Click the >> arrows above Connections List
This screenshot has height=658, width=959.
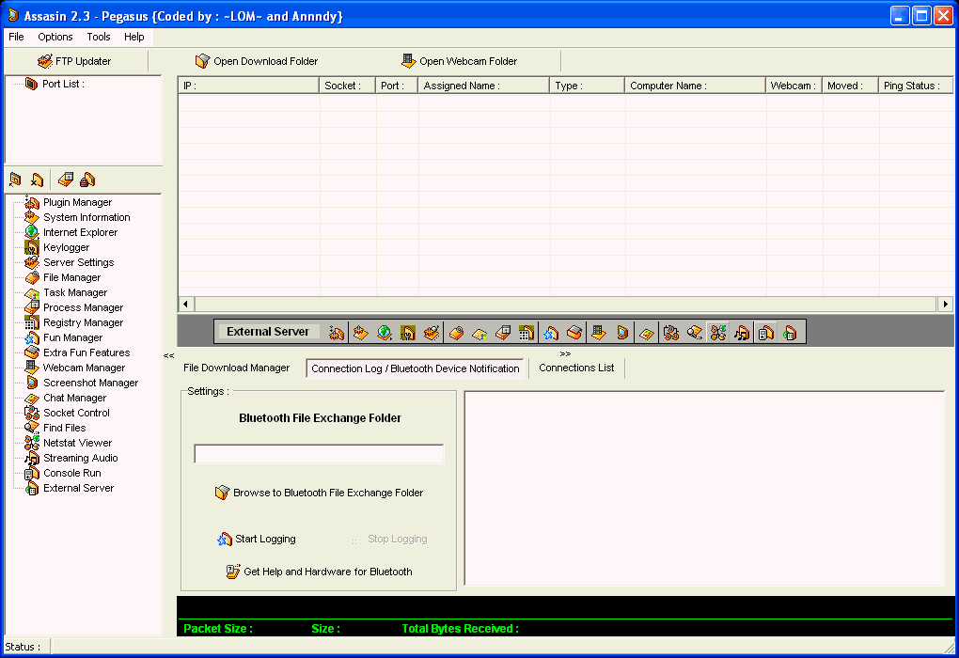click(565, 353)
